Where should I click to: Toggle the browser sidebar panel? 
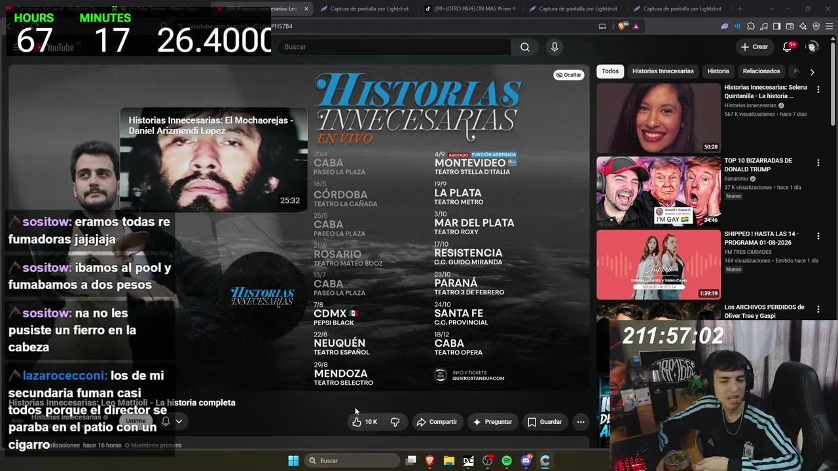tap(776, 26)
